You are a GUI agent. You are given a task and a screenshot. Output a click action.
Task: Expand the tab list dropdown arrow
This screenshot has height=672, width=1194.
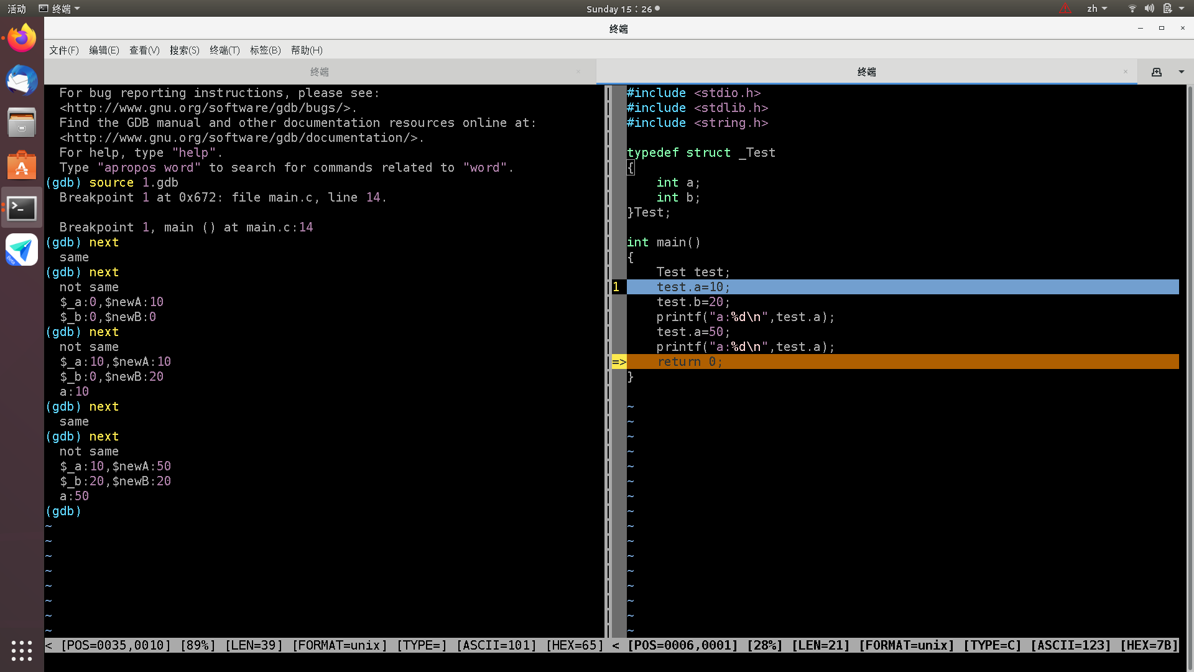pyautogui.click(x=1182, y=72)
